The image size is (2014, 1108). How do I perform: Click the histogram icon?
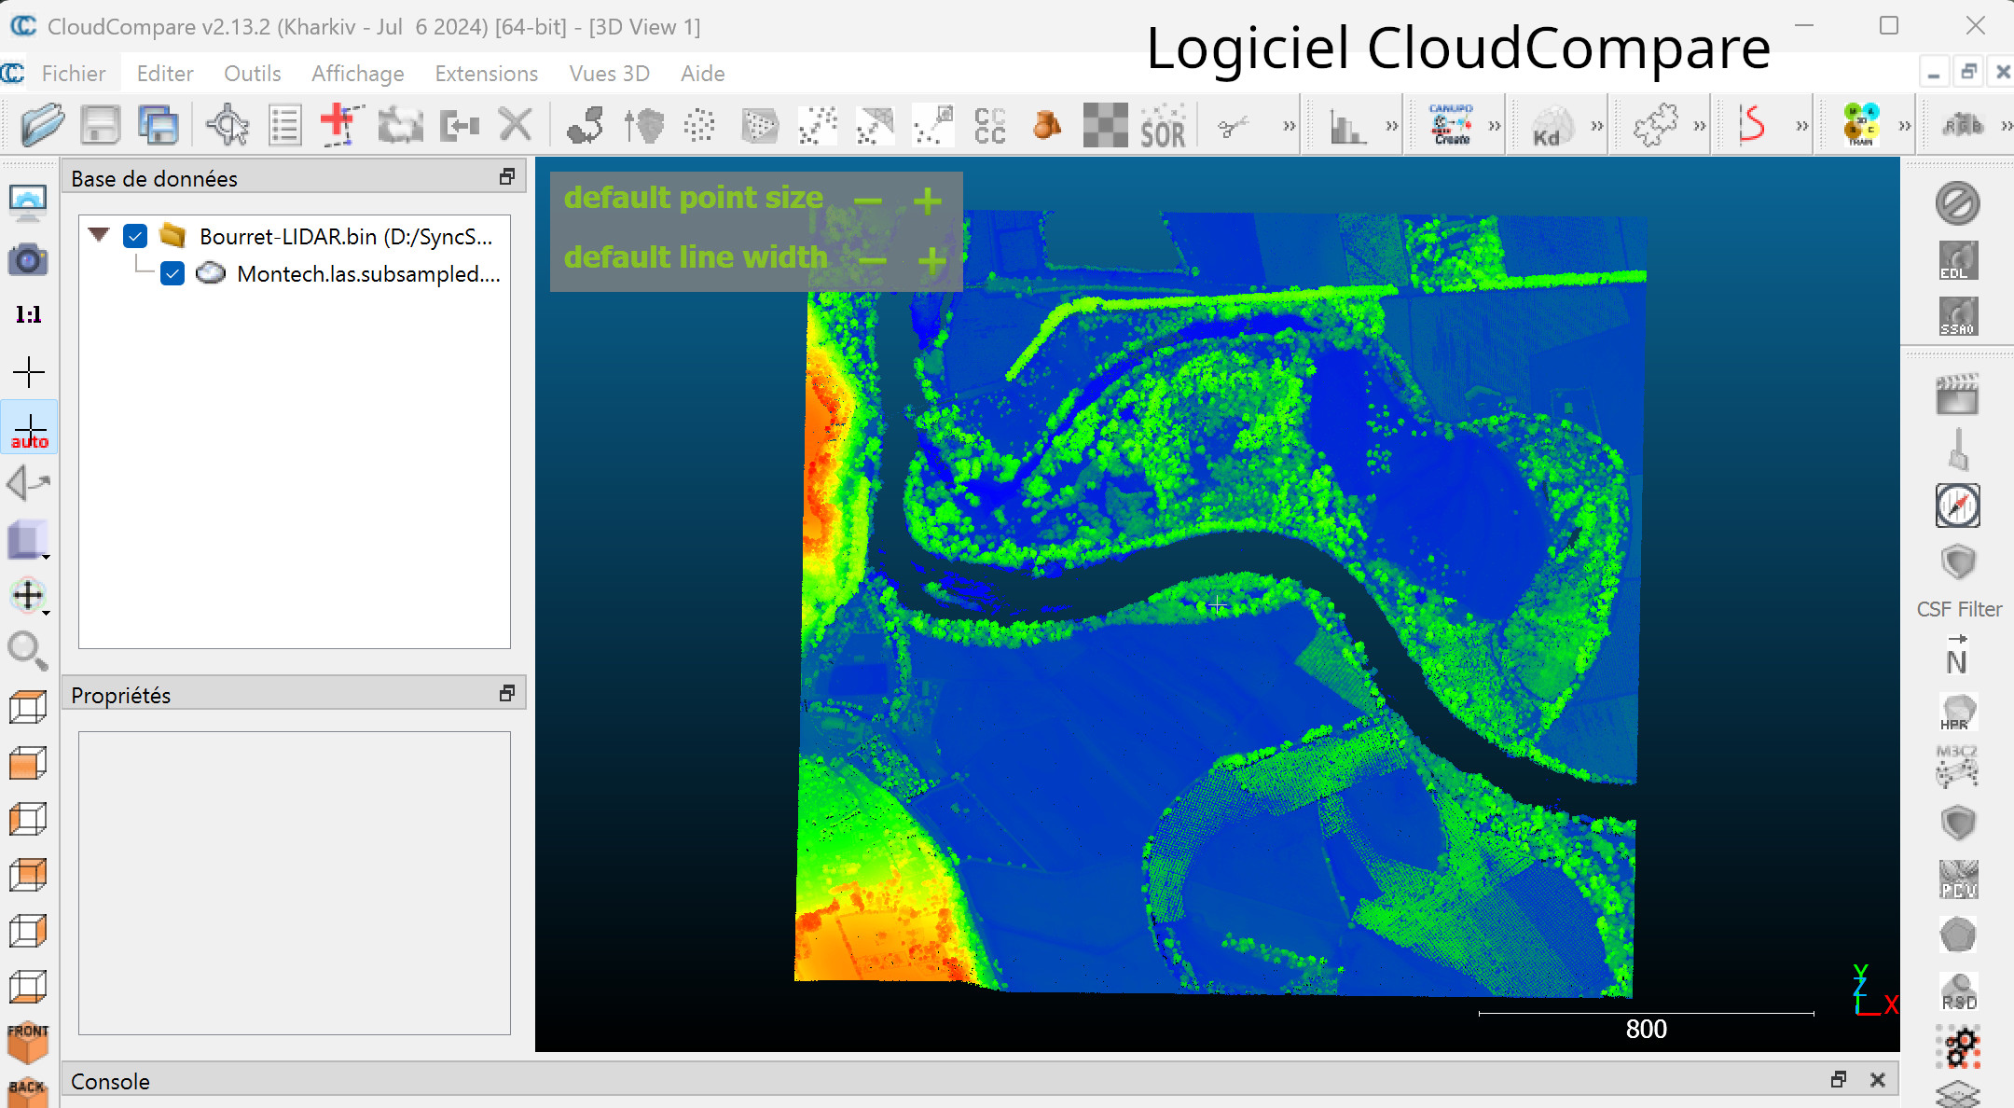click(1346, 125)
